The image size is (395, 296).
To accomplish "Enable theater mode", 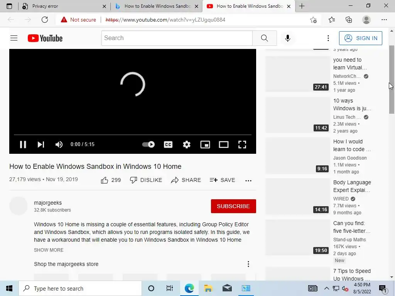I will [x=224, y=145].
